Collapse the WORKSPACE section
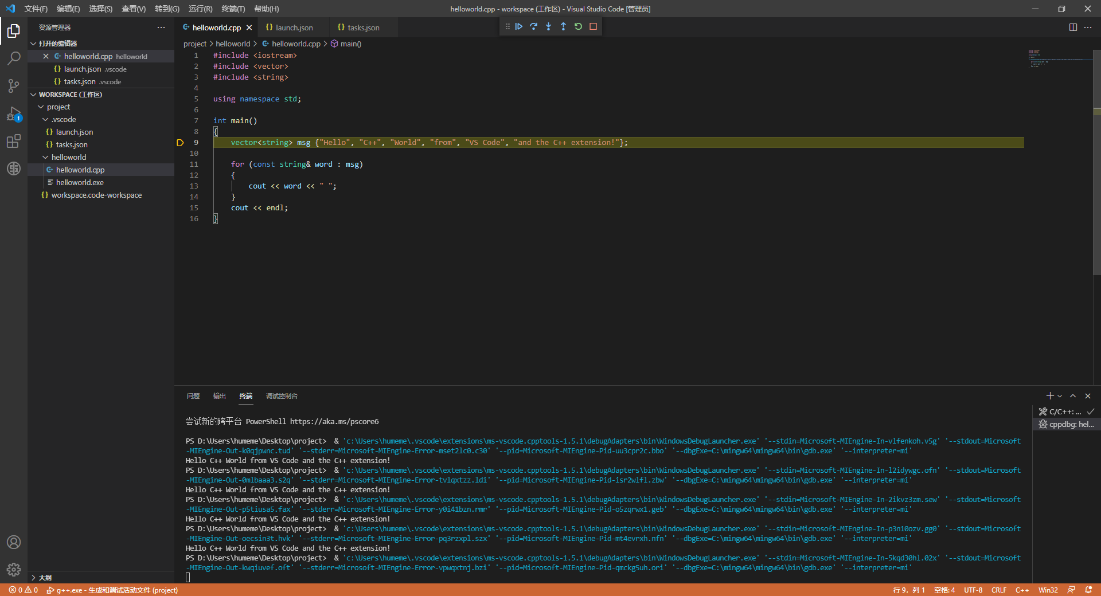Image resolution: width=1101 pixels, height=596 pixels. tap(33, 95)
